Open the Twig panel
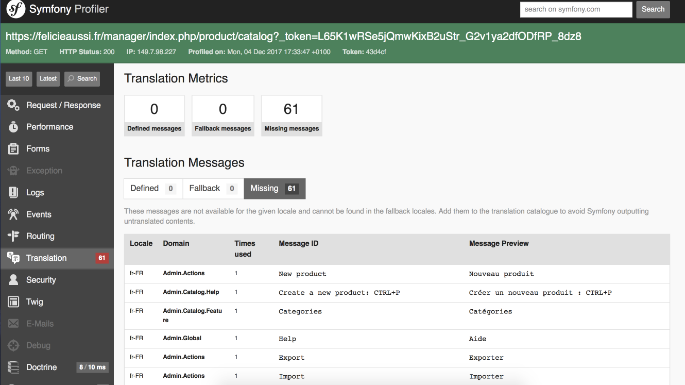Viewport: 685px width, 385px height. [x=57, y=302]
